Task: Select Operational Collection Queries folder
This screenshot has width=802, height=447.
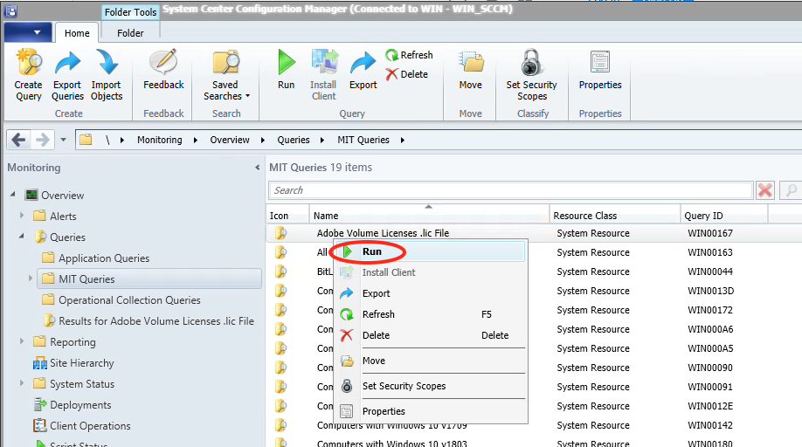Action: click(121, 299)
